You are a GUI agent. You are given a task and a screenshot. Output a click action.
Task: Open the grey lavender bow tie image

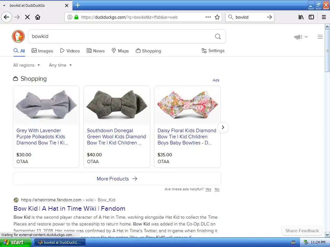coord(46,105)
